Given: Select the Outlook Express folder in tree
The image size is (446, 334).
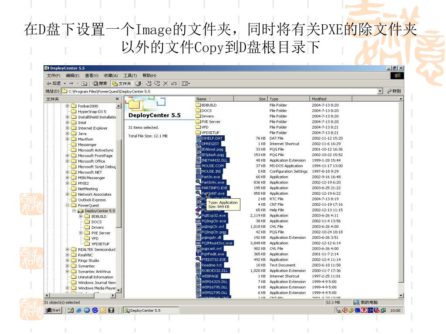Looking at the screenshot, I should (x=91, y=200).
